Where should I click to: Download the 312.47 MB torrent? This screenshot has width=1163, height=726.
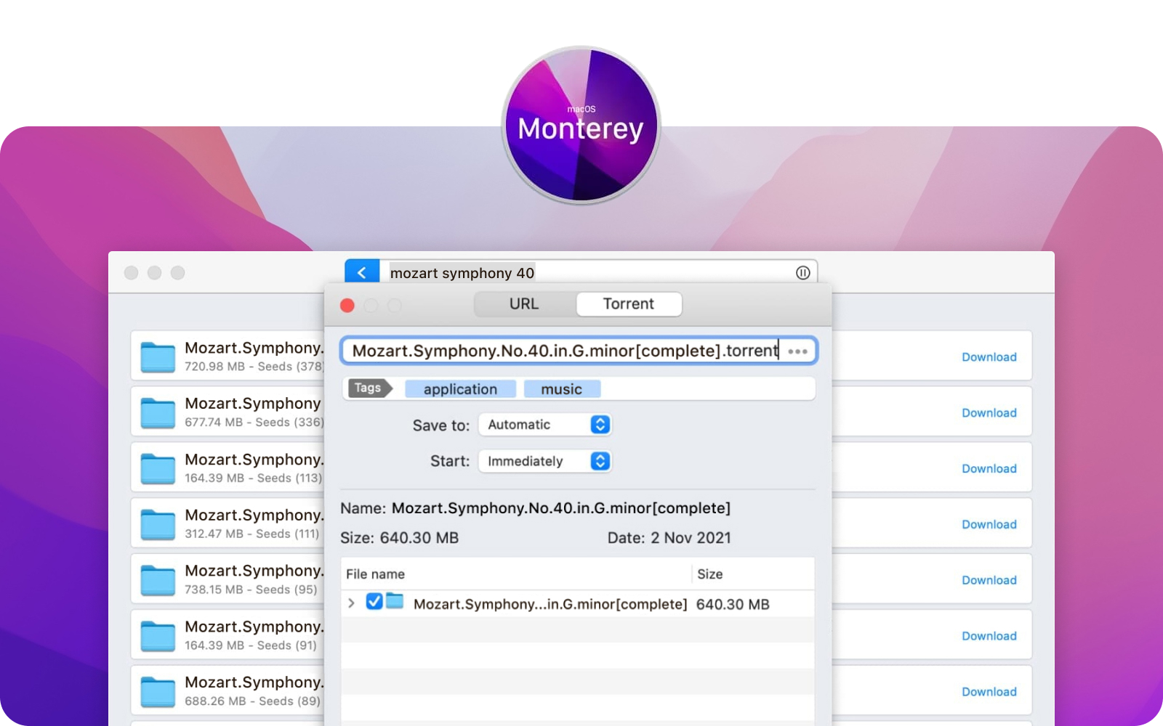(x=989, y=525)
